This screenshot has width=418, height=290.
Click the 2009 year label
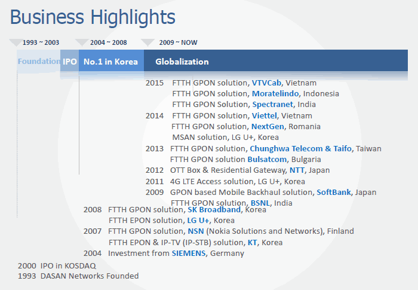154,193
